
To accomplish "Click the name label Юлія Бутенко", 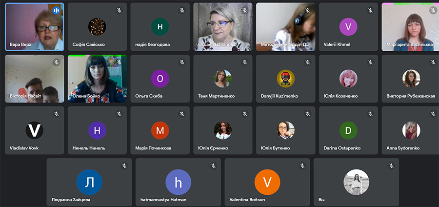I will pos(275,148).
